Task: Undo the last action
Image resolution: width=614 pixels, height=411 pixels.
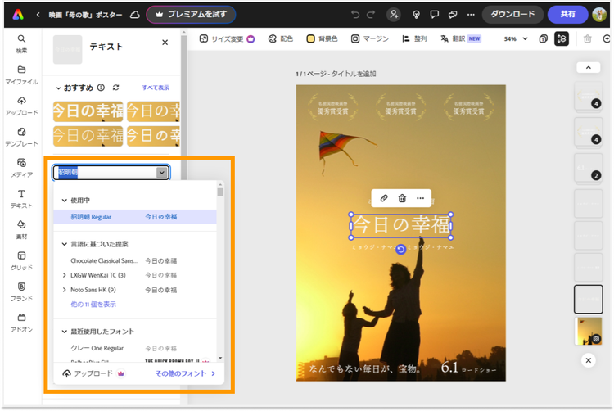Action: (355, 15)
